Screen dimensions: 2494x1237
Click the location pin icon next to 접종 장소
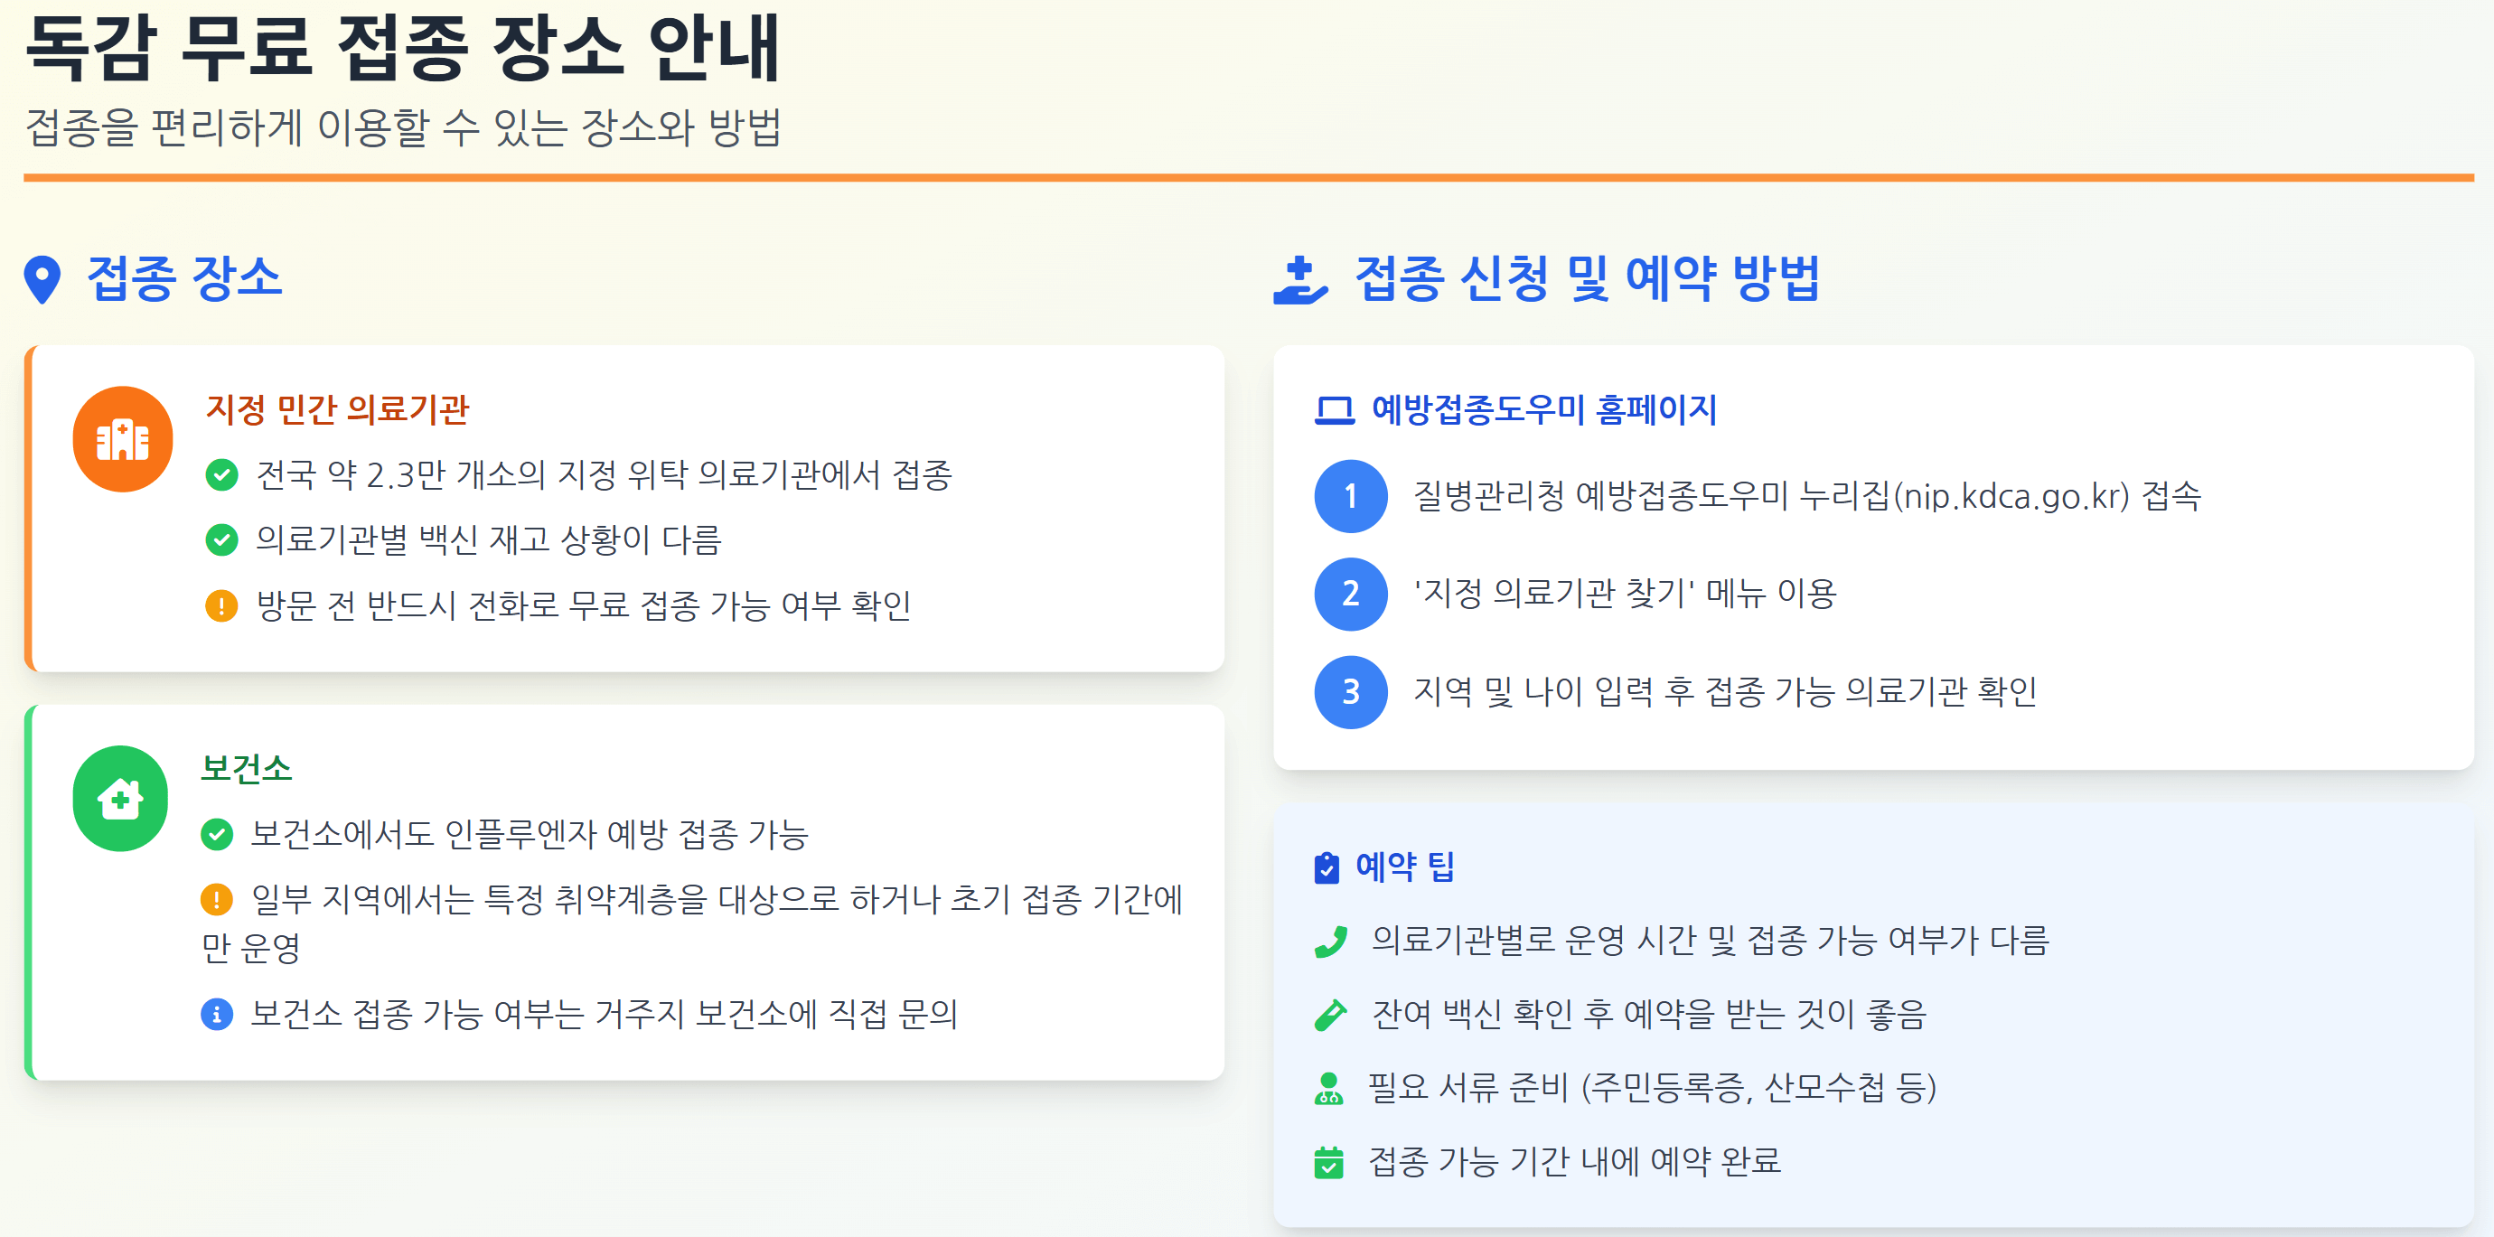pyautogui.click(x=41, y=282)
